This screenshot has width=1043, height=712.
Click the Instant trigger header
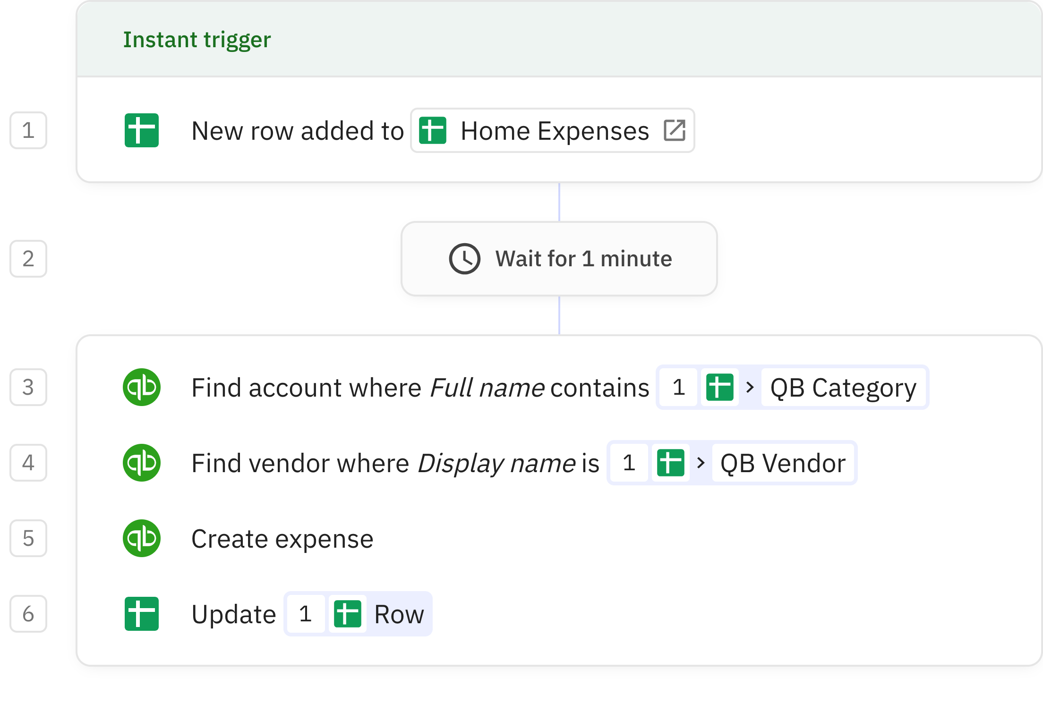click(x=197, y=39)
